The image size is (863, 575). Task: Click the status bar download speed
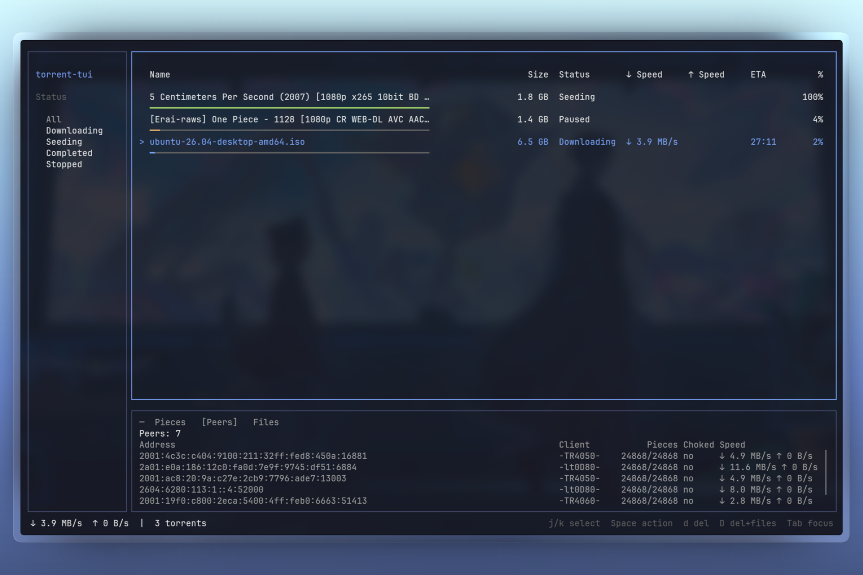56,523
